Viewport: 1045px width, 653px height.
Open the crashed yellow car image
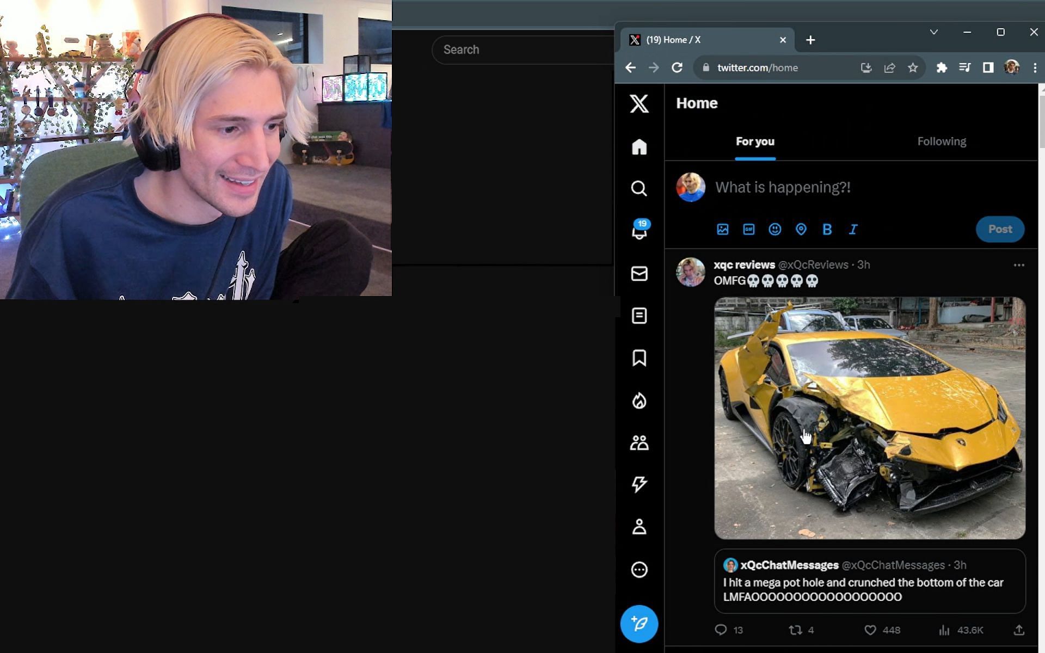[x=870, y=418]
